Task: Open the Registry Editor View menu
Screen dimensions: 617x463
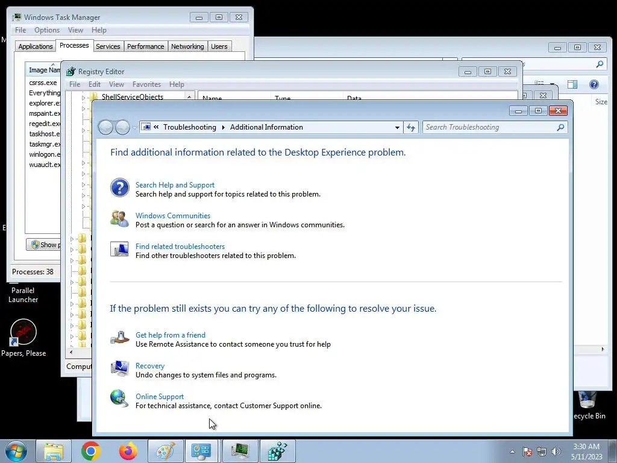Action: pyautogui.click(x=116, y=84)
